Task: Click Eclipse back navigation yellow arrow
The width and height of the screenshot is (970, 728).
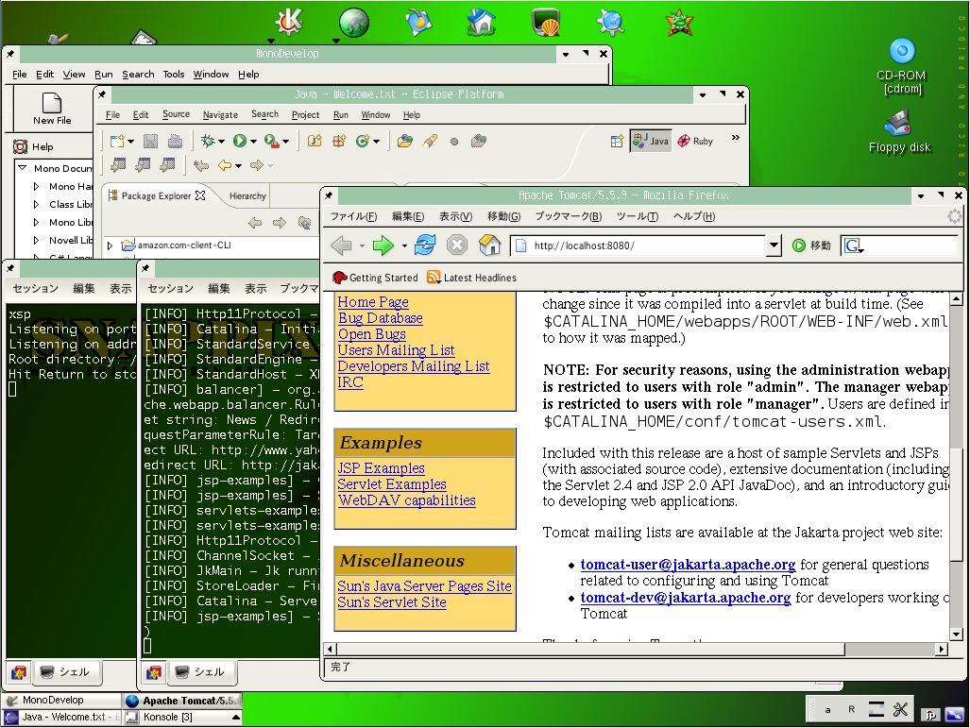Action: (x=225, y=165)
